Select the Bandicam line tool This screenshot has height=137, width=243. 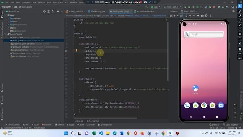(x=240, y=20)
